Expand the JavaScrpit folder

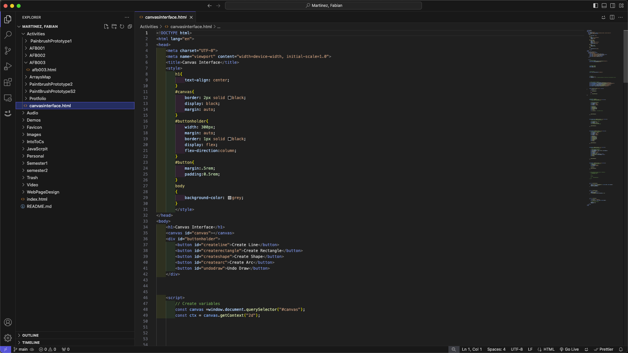pos(75,149)
